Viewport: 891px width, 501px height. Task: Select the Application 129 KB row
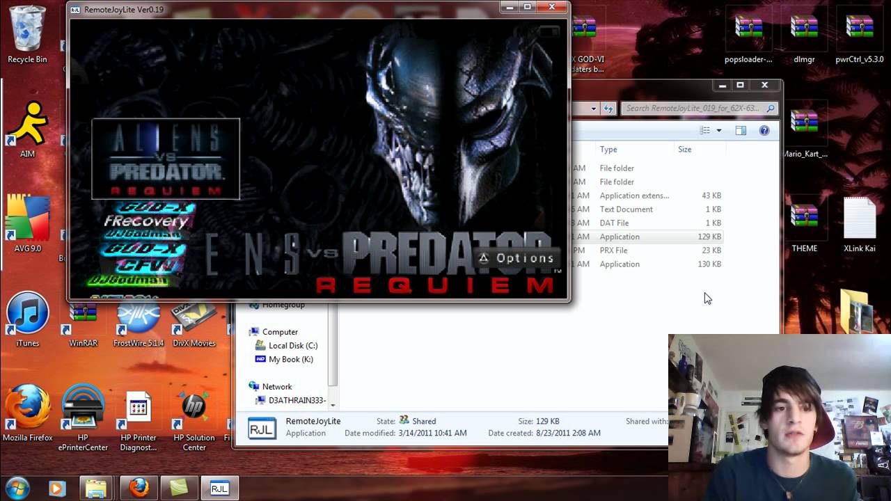click(647, 237)
